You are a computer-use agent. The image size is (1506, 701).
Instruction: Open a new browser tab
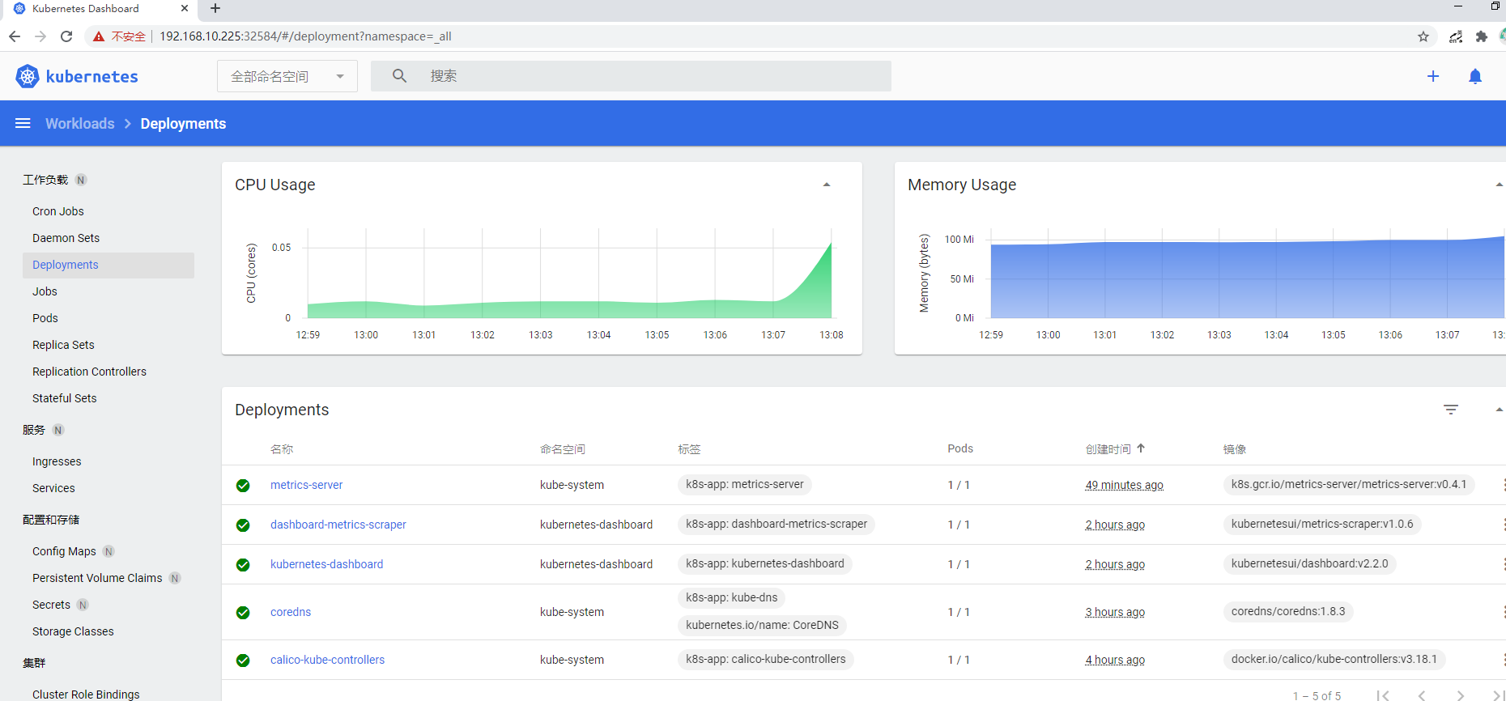(x=215, y=8)
